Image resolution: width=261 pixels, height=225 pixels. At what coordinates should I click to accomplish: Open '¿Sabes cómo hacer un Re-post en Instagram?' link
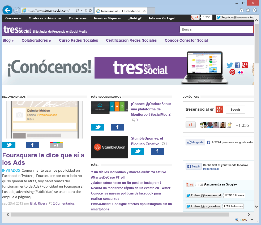(126, 183)
